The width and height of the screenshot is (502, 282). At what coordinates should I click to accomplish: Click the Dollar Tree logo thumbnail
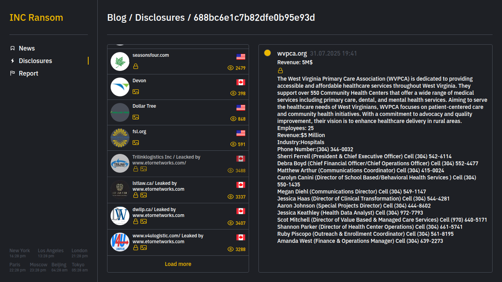(120, 112)
